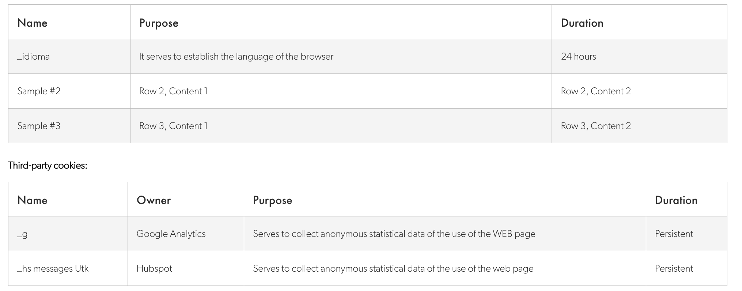Select the Sample #3 cell
This screenshot has width=742, height=291.
pos(69,126)
